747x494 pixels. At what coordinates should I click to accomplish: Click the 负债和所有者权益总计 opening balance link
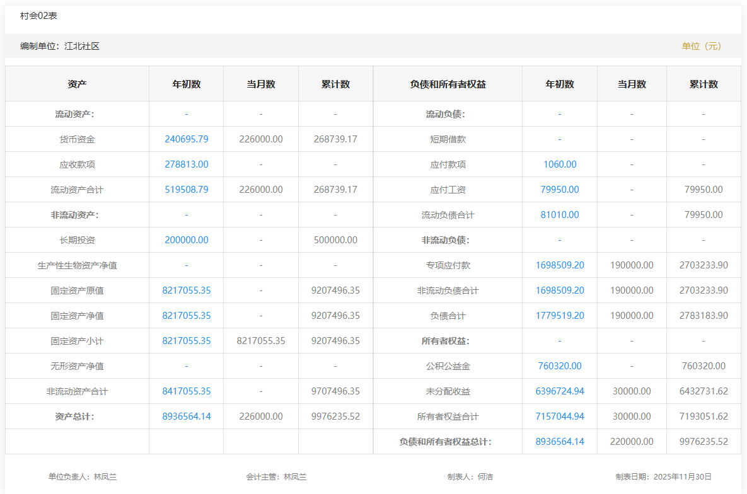pos(560,442)
